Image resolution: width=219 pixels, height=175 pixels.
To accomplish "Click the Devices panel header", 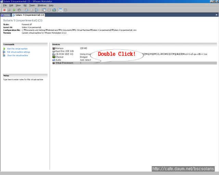I will coord(134,45).
